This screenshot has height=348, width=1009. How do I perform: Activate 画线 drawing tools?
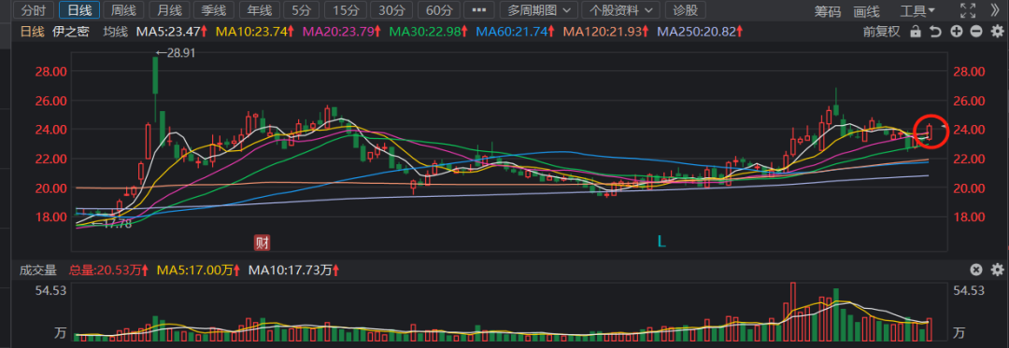click(866, 11)
